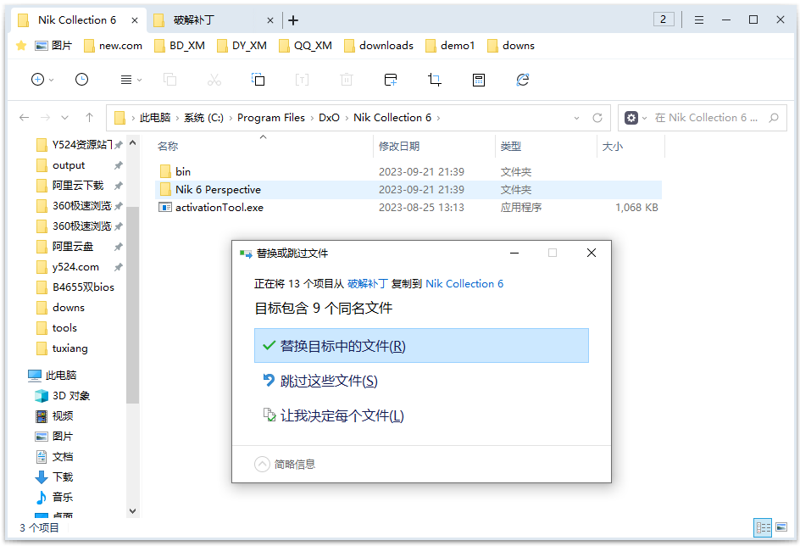Click the hamburger menu icon in title bar
800x546 pixels.
pos(699,19)
